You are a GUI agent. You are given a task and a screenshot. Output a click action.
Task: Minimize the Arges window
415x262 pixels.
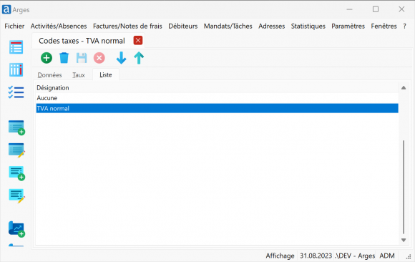point(349,9)
